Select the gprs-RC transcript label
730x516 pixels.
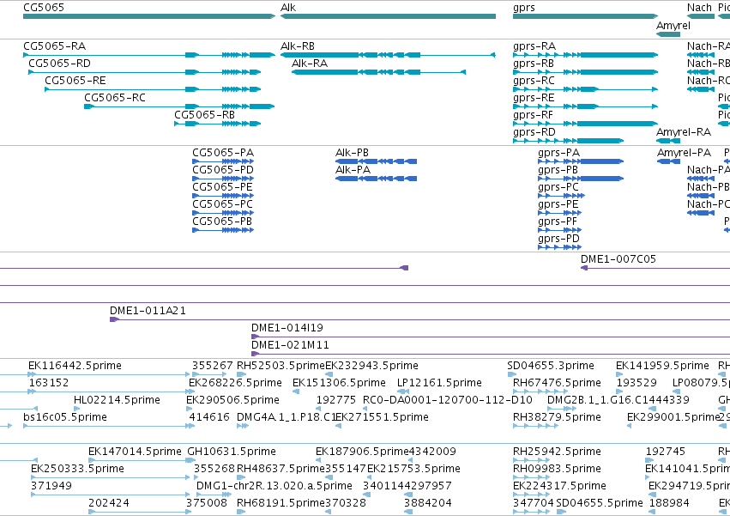534,81
